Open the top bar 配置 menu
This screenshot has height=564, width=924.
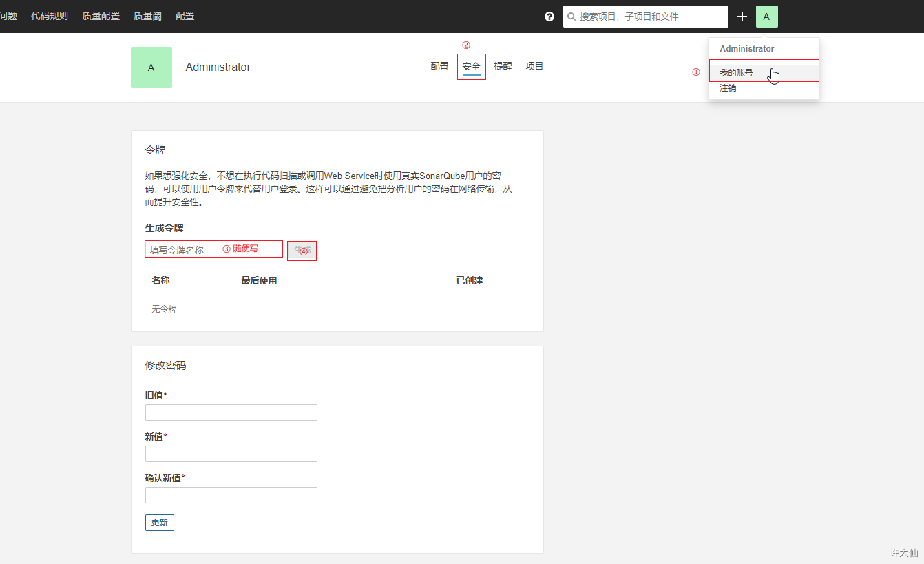coord(185,16)
